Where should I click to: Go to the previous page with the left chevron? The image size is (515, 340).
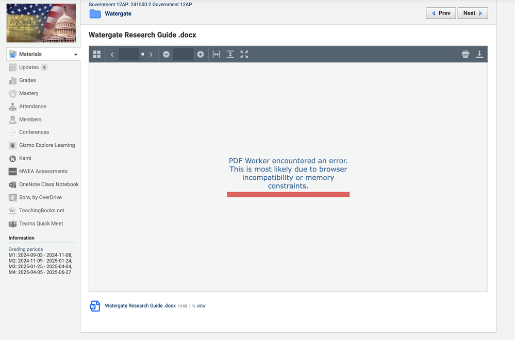tap(112, 54)
